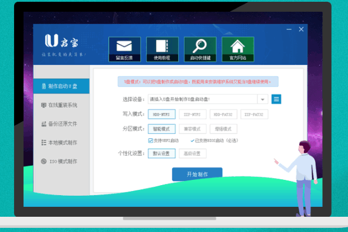Select the 制作启动U盘 sidebar item
This screenshot has width=348, height=232.
(x=62, y=86)
